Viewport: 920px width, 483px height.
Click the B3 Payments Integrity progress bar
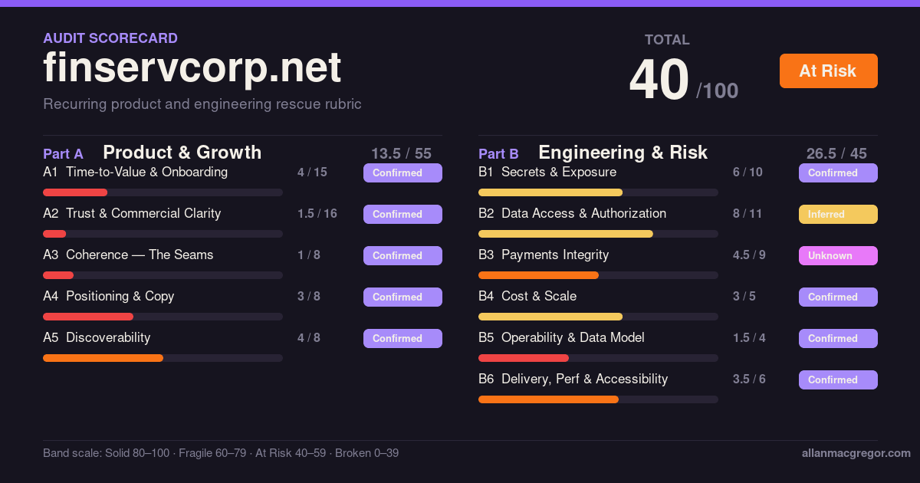click(598, 275)
